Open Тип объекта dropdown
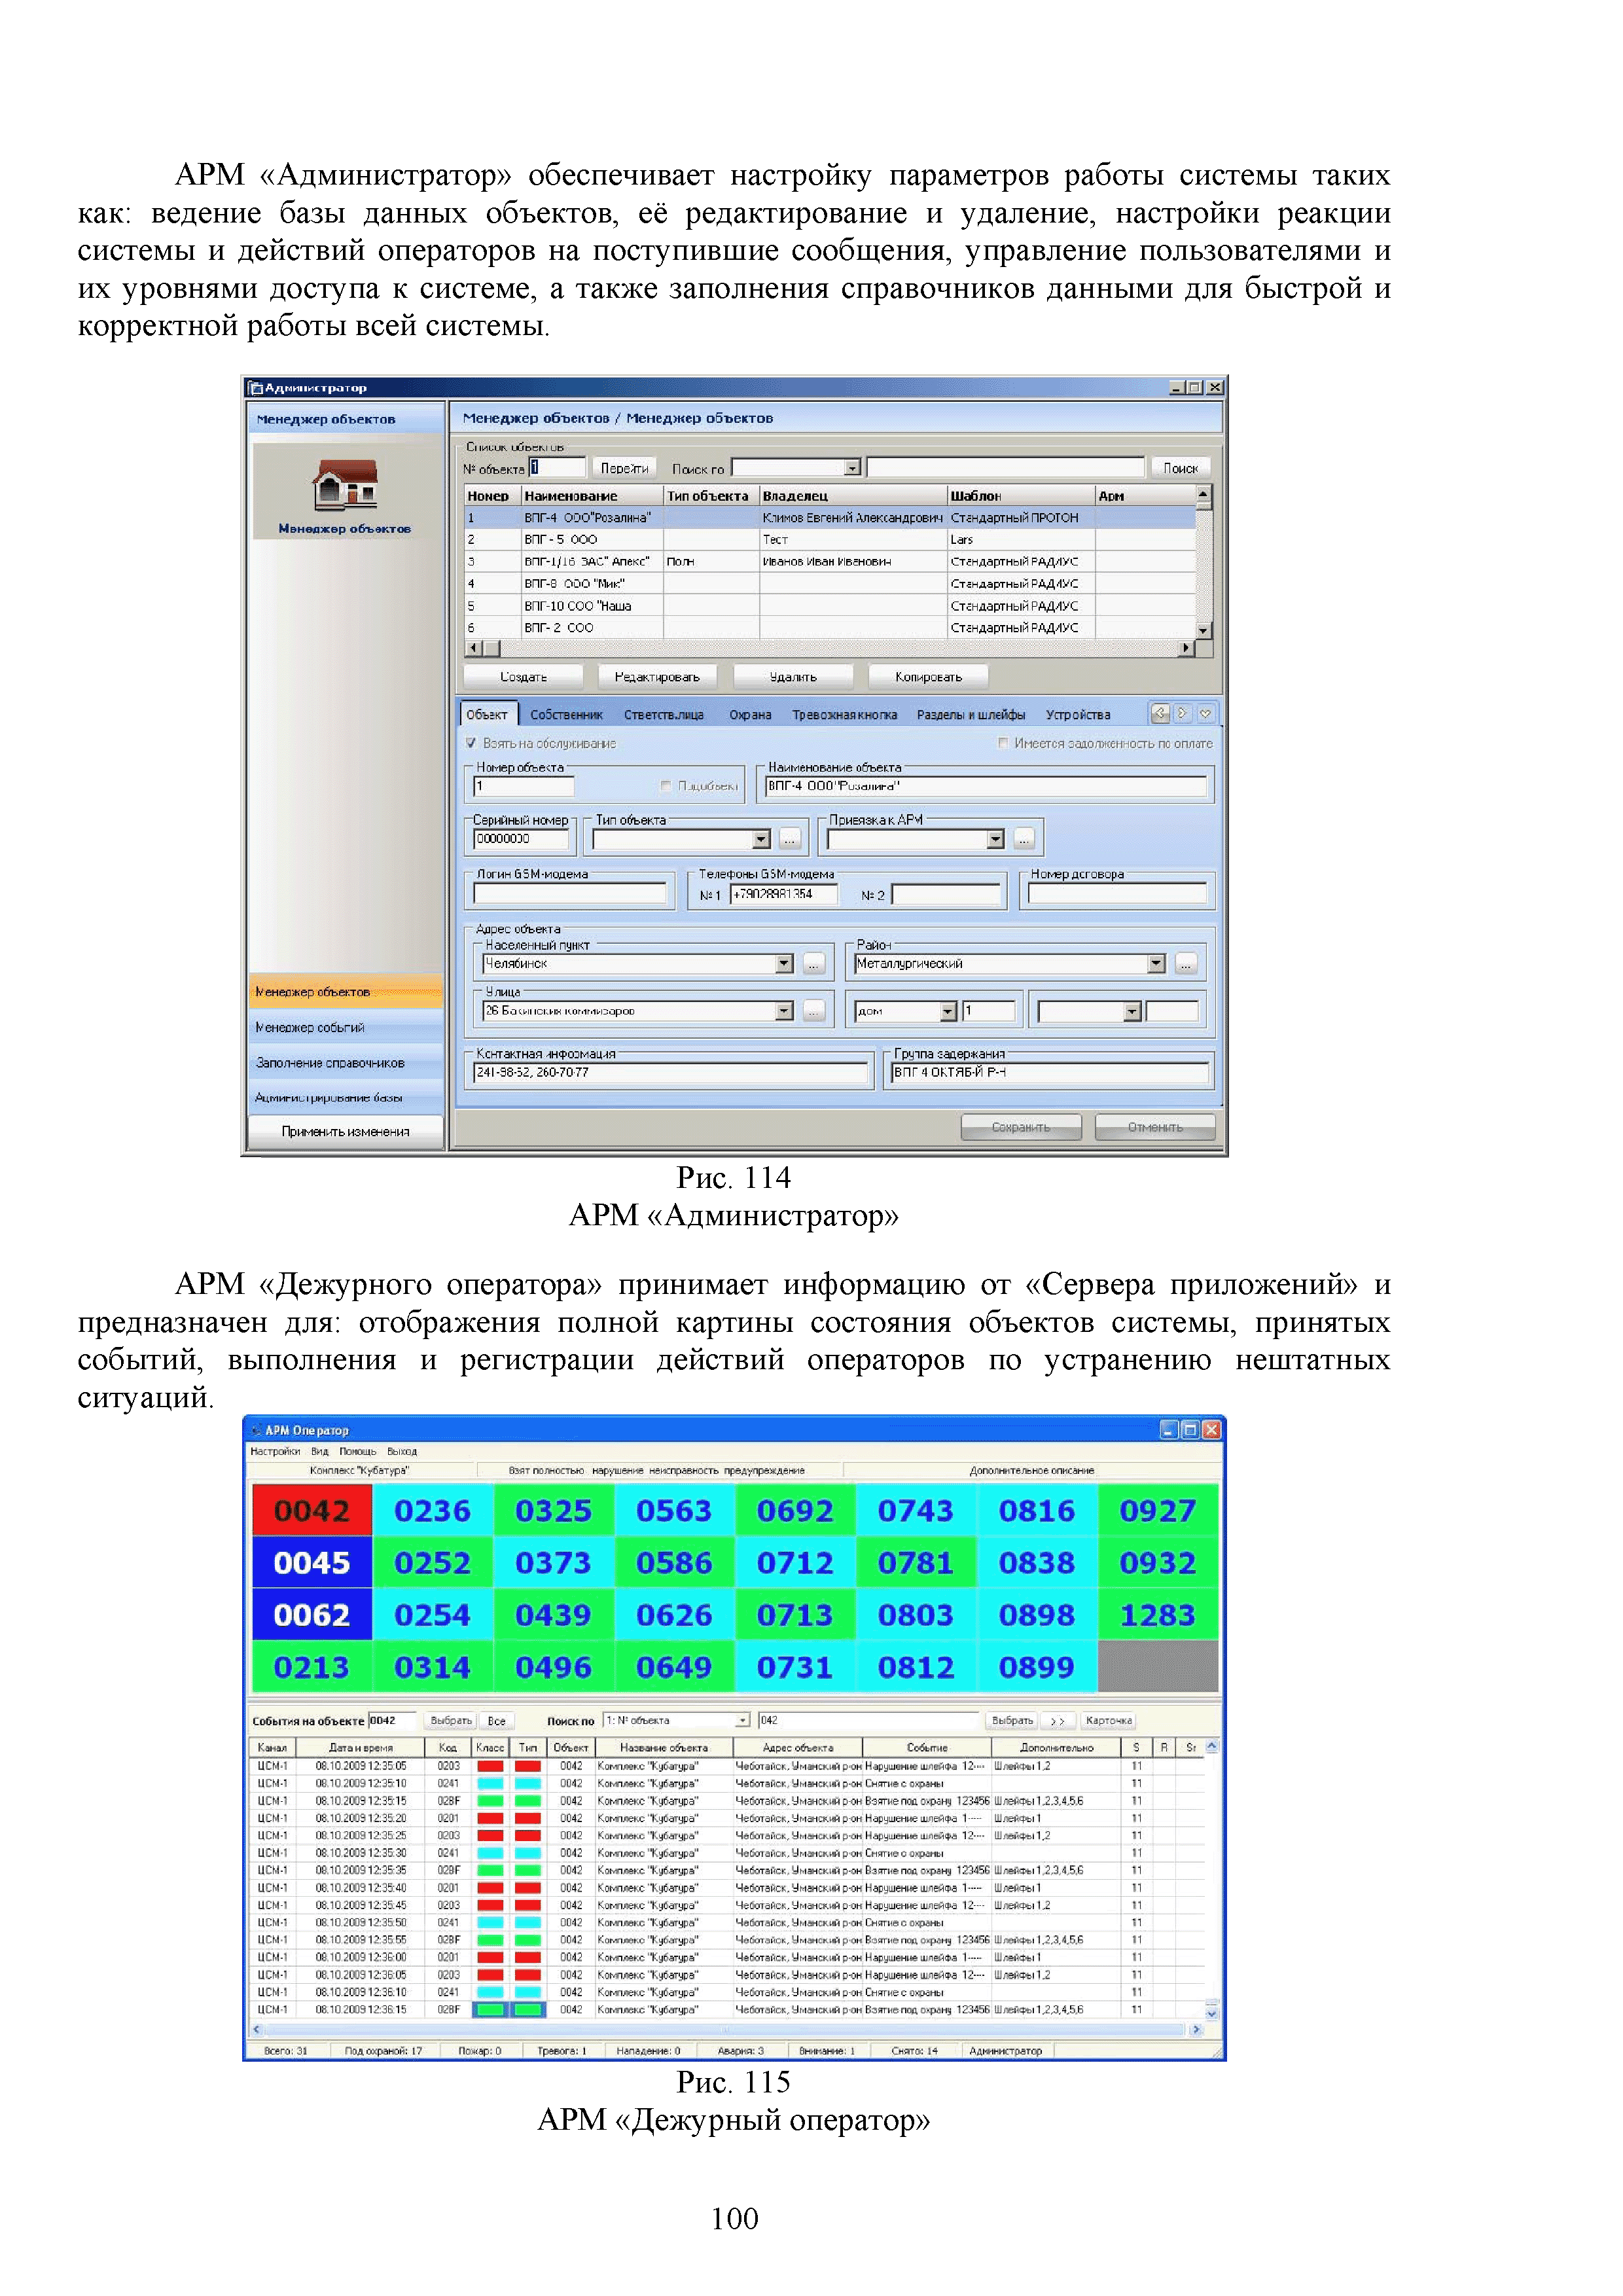1623x2296 pixels. [x=761, y=839]
